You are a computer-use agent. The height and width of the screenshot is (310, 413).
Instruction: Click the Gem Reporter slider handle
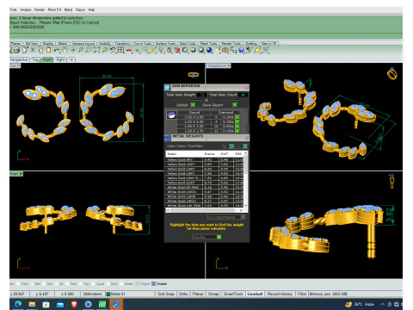tap(206, 100)
